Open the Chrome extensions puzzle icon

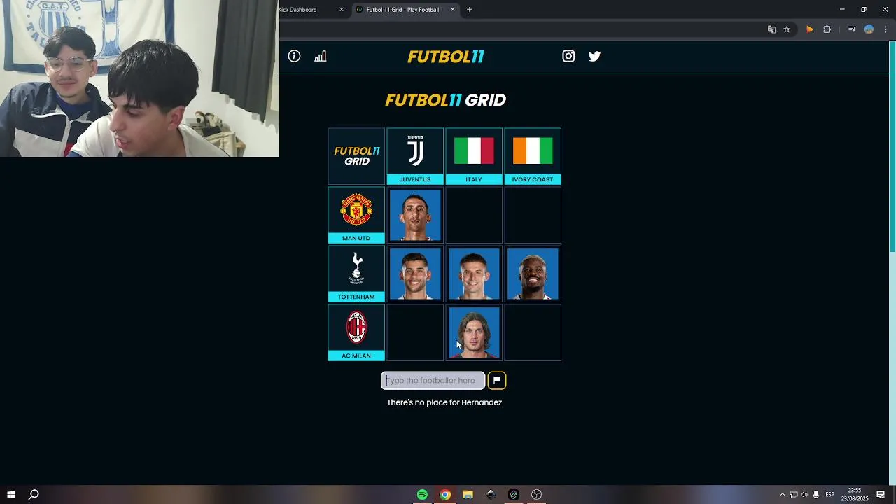click(827, 29)
